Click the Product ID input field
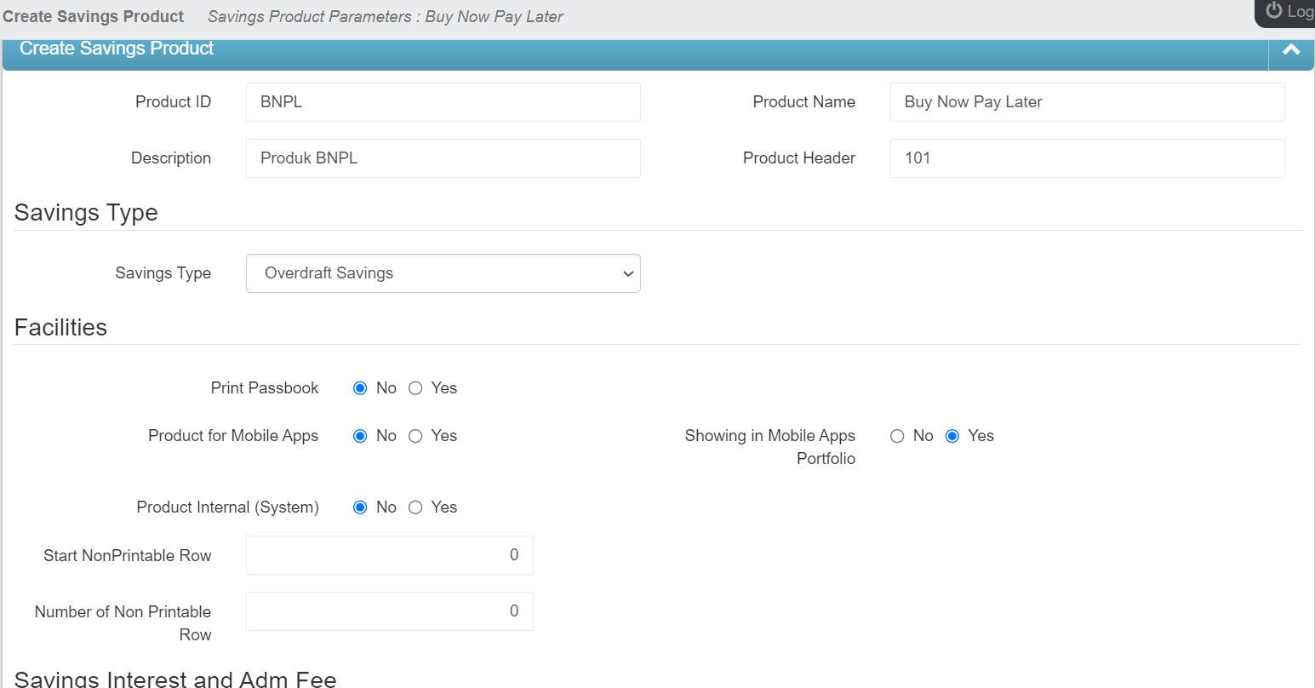Viewport: 1315px width, 688px height. click(x=443, y=102)
